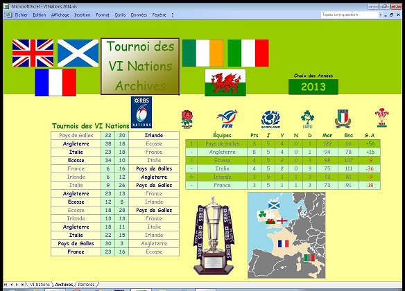Click the 2013 year selector

[313, 87]
